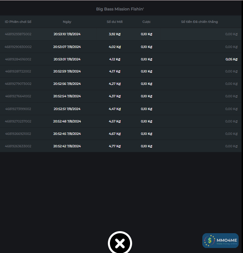Select session ID 46819293875002
The height and width of the screenshot is (253, 243).
(18, 34)
